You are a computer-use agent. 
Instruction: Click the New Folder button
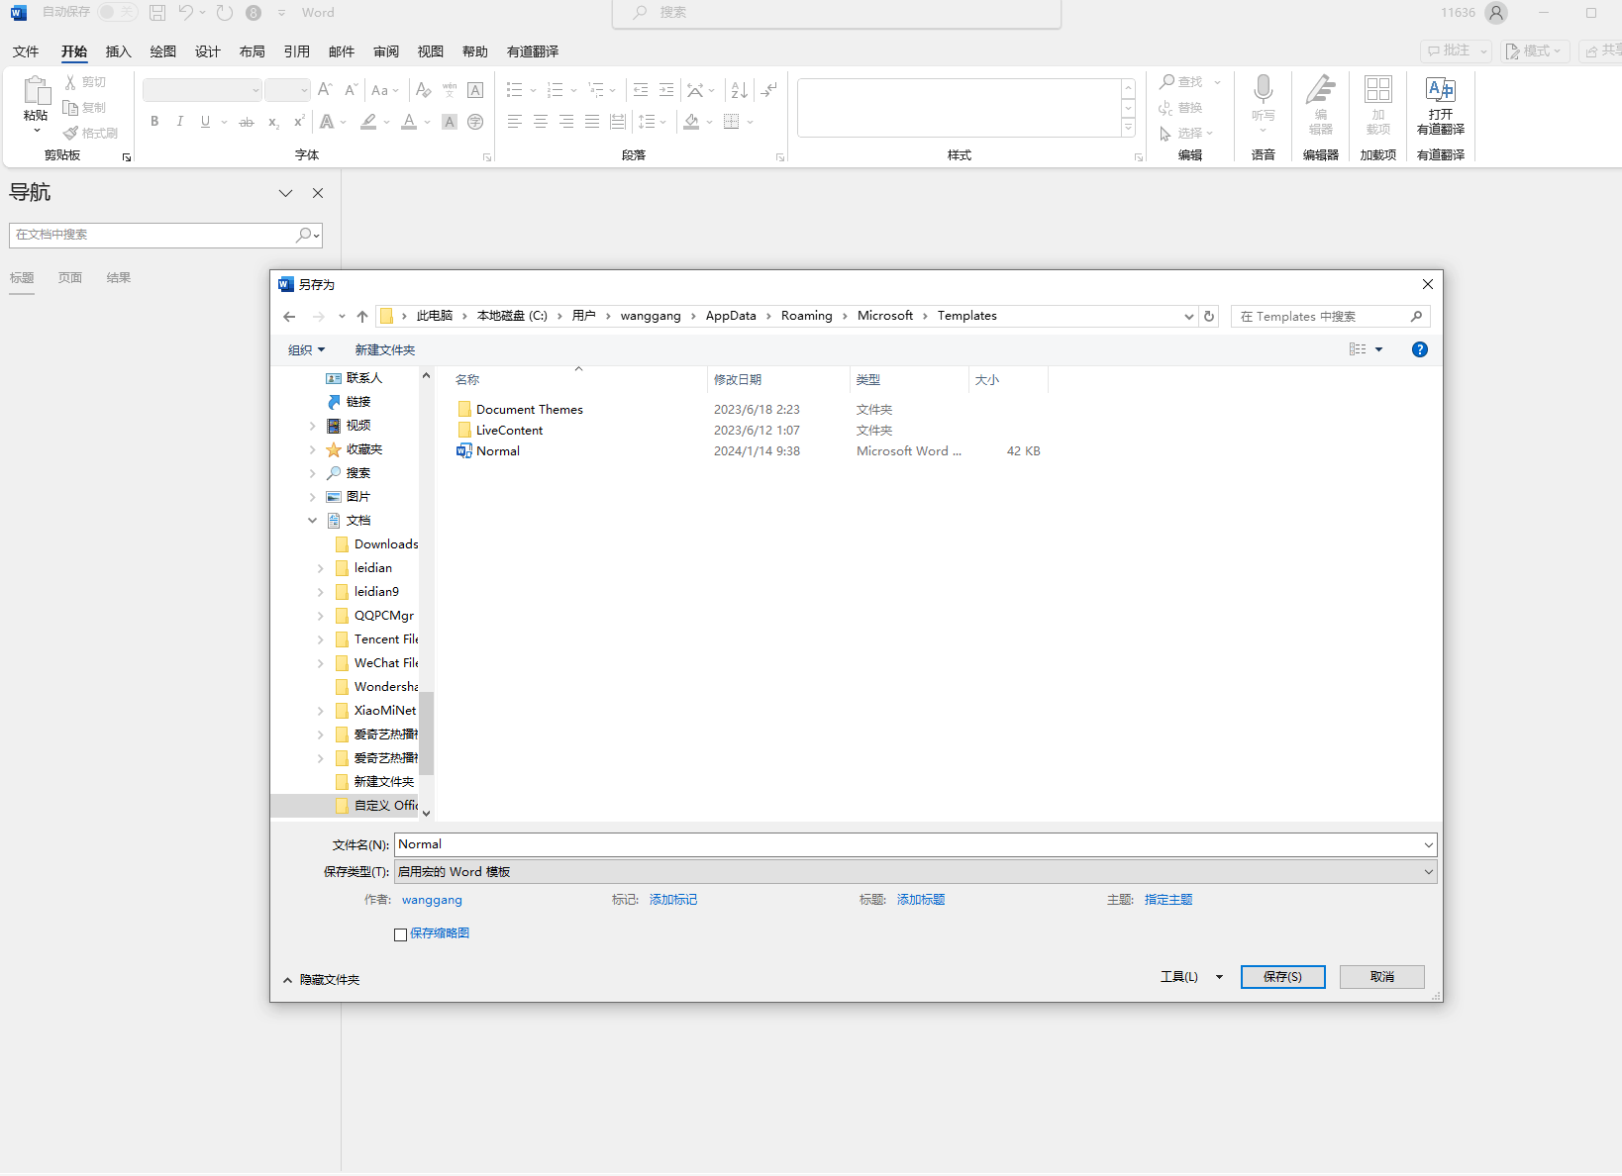(x=385, y=350)
